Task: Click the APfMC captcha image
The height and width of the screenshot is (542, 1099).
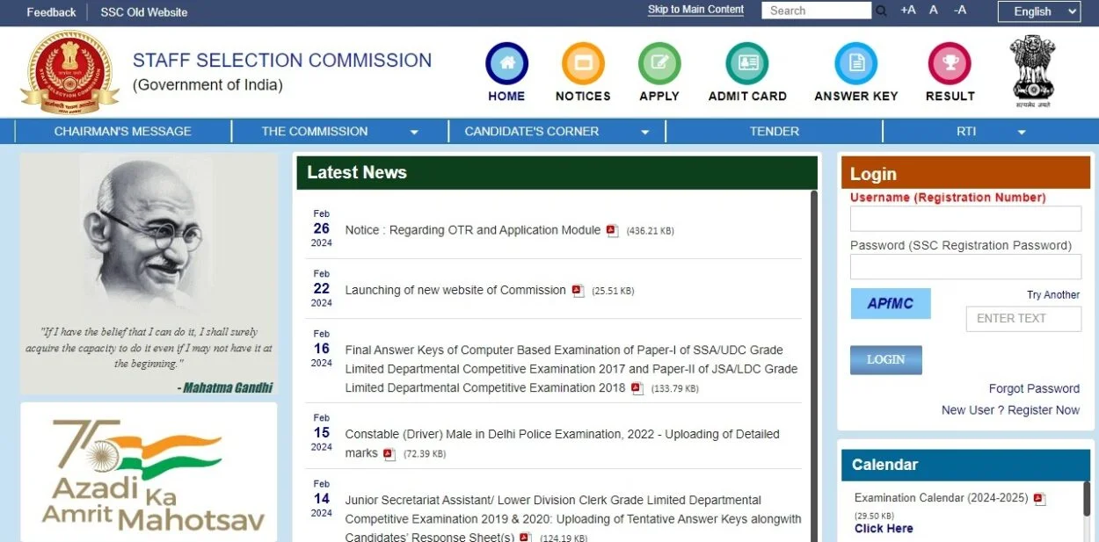Action: (x=890, y=304)
